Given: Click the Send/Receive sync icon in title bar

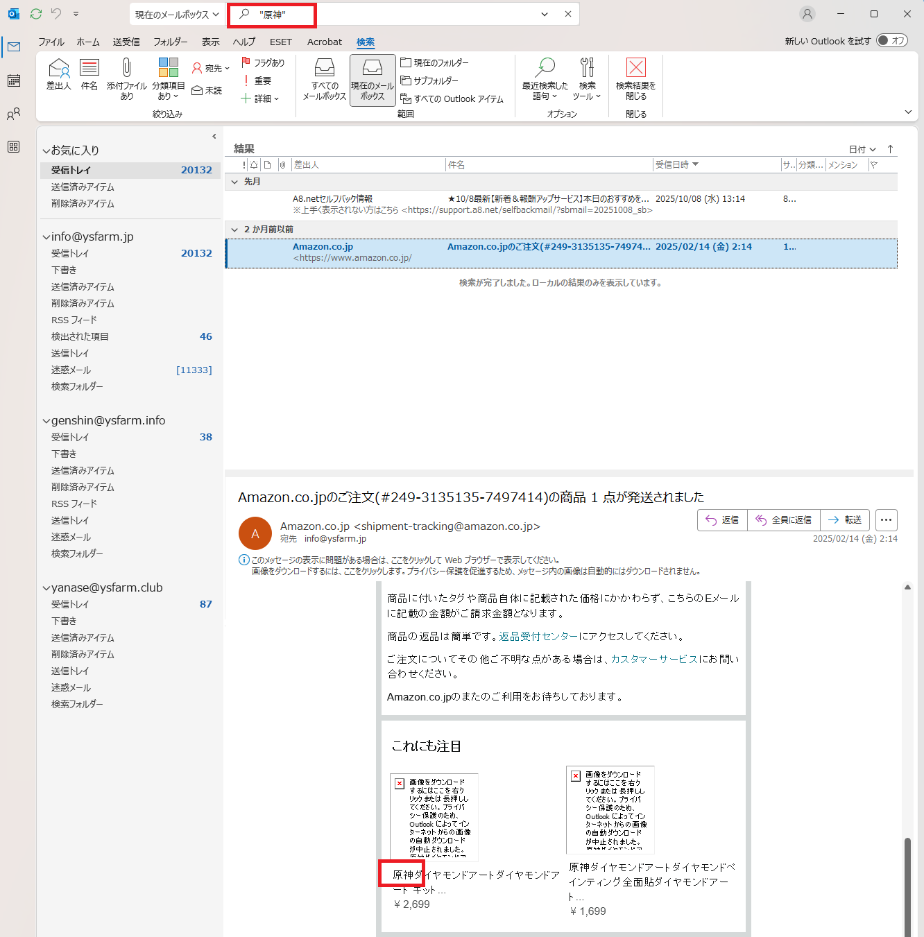Looking at the screenshot, I should pos(36,14).
